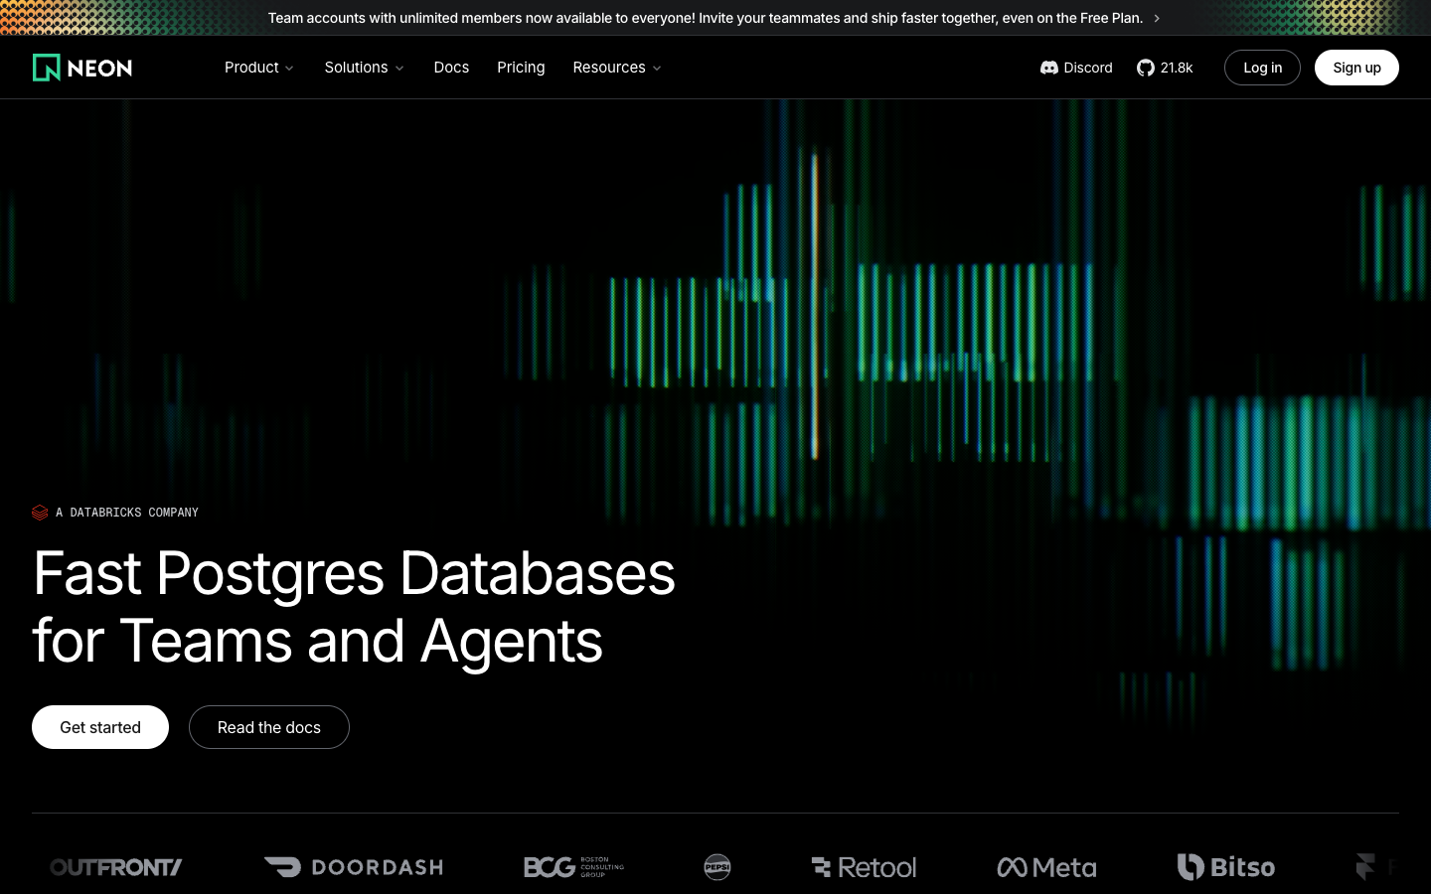Viewport: 1431px width, 894px height.
Task: Go to the Pricing page
Action: [521, 68]
